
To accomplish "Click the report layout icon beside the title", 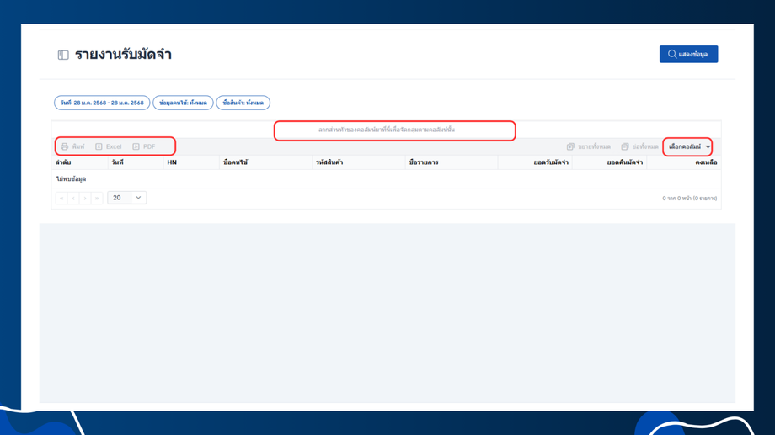I will (x=63, y=55).
